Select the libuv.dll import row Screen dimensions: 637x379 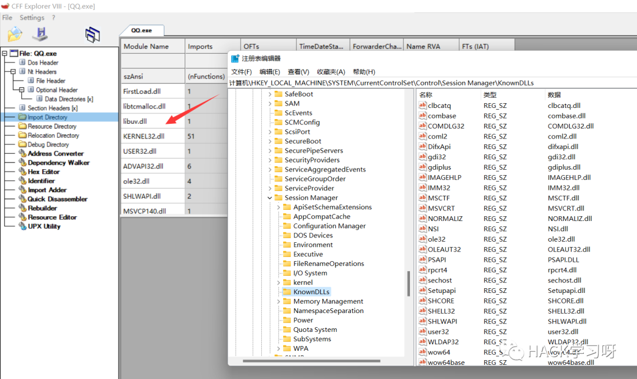coord(174,121)
